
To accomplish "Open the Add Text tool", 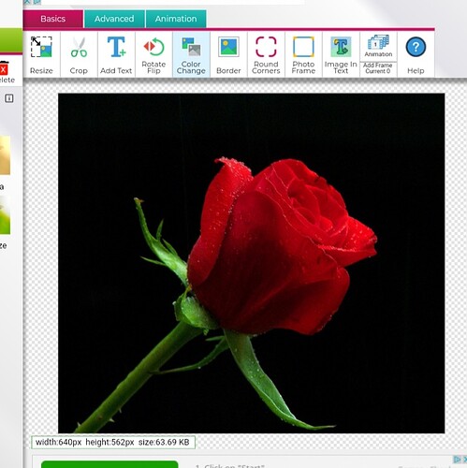I will click(x=116, y=54).
